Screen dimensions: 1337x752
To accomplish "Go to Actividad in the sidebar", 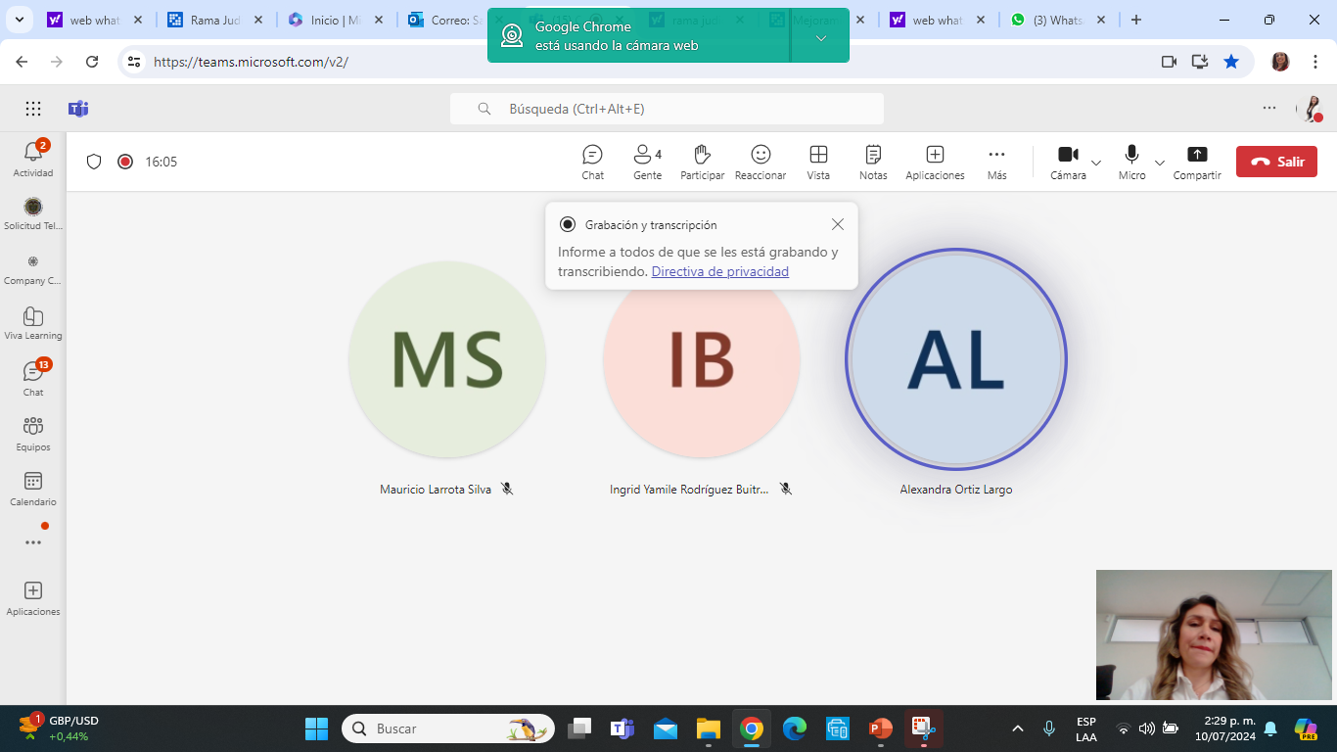I will [x=33, y=159].
